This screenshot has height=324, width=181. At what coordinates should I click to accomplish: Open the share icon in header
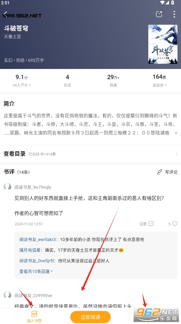pyautogui.click(x=159, y=14)
